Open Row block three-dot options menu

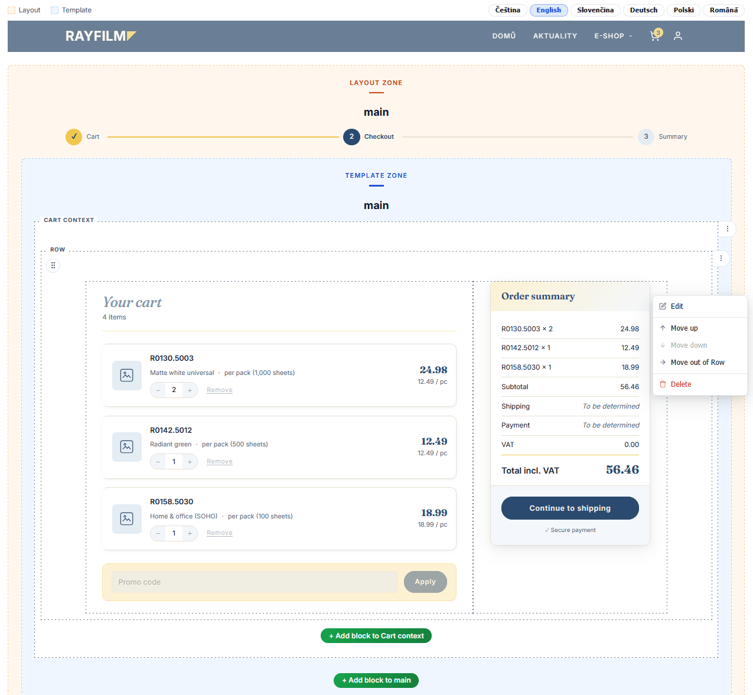[721, 258]
